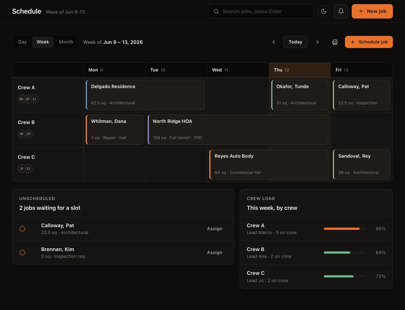
Task: Click the New job button
Action: pyautogui.click(x=372, y=11)
